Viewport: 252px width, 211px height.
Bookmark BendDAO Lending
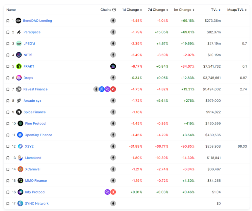coord(8,21)
